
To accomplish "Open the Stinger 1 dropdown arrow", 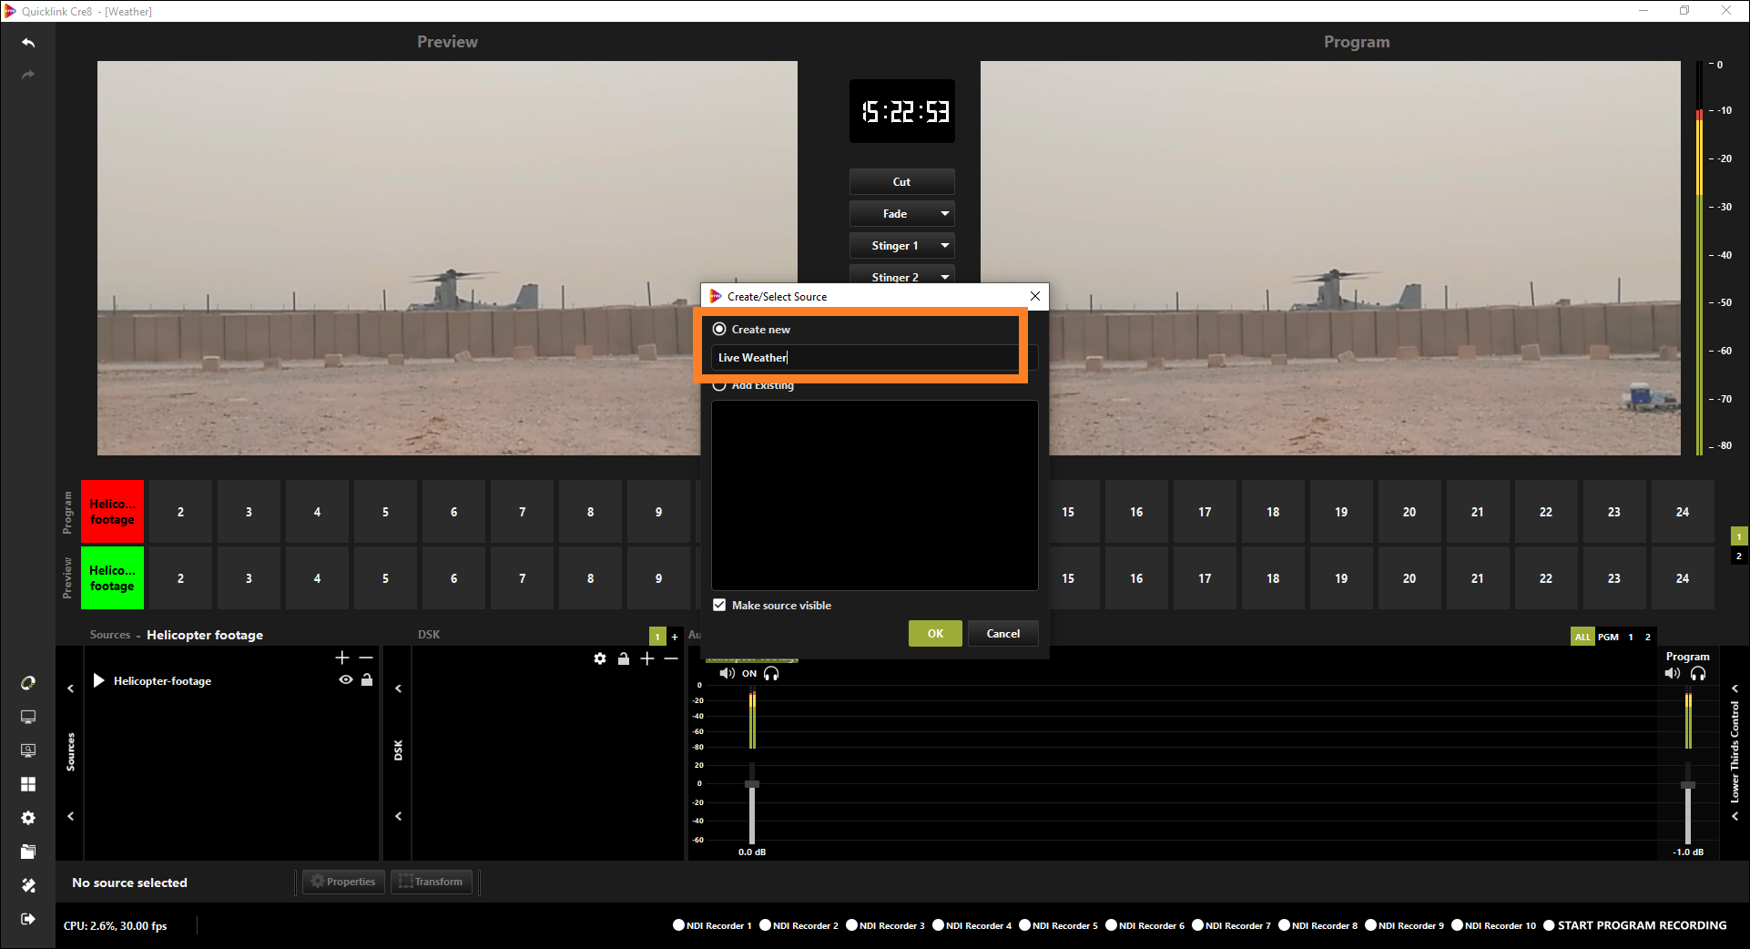I will tap(945, 246).
